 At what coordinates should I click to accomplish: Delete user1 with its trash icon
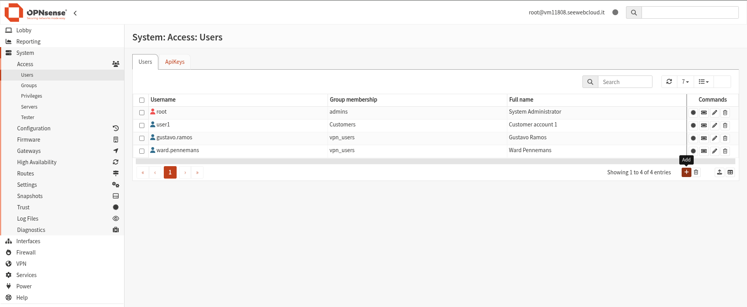[x=725, y=126]
